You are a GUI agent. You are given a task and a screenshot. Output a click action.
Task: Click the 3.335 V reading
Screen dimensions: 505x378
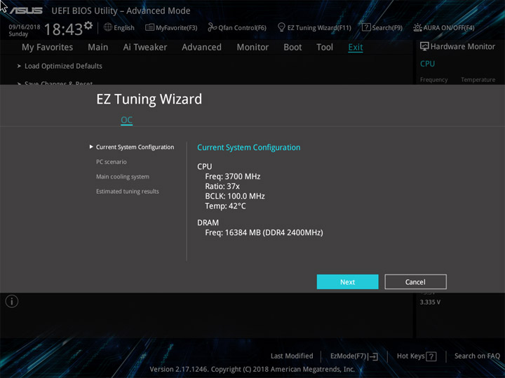(430, 302)
